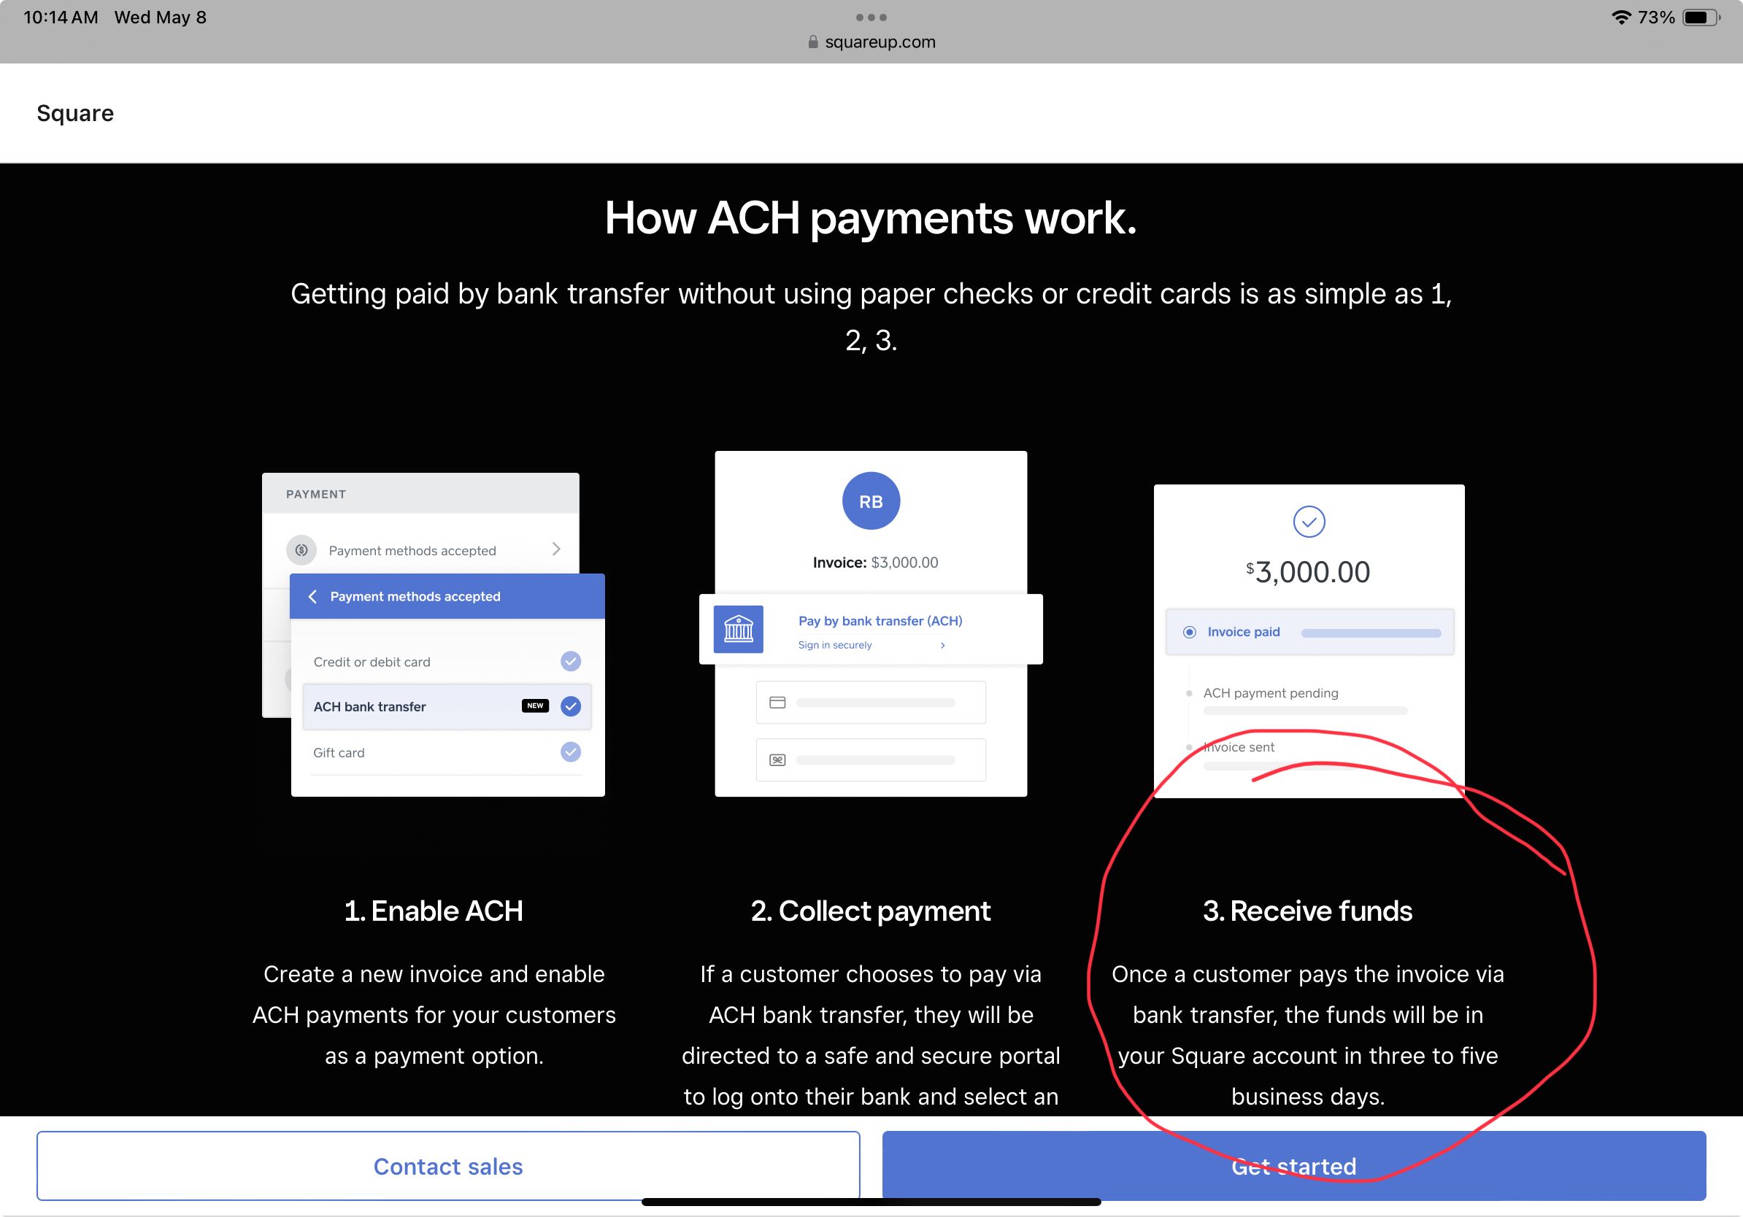Click the Contact sales button

(x=448, y=1165)
